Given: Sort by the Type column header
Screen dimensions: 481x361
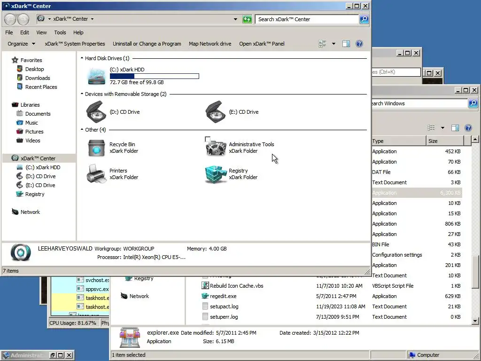Looking at the screenshot, I should (x=398, y=141).
